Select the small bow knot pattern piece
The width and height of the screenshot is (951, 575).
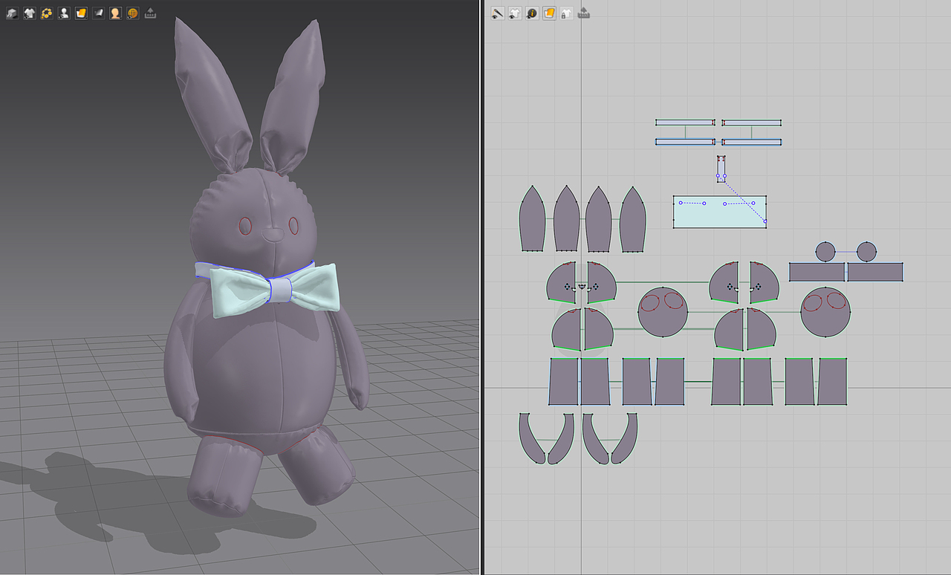click(x=721, y=169)
